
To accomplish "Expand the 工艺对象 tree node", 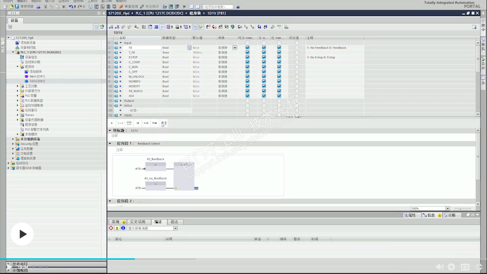I will [x=17, y=86].
